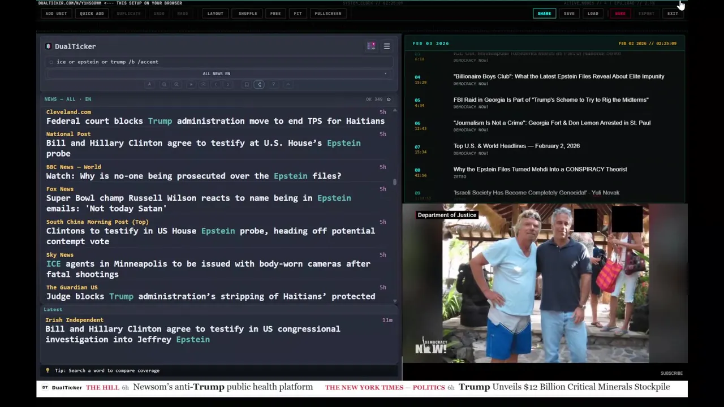
Task: Open Cleveland.com headline about TPS for Haitians
Action: point(216,121)
